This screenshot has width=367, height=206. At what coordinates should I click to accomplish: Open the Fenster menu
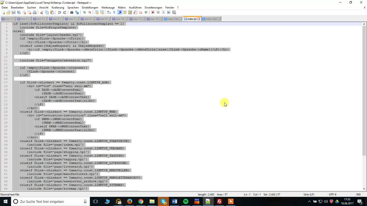pos(170,7)
